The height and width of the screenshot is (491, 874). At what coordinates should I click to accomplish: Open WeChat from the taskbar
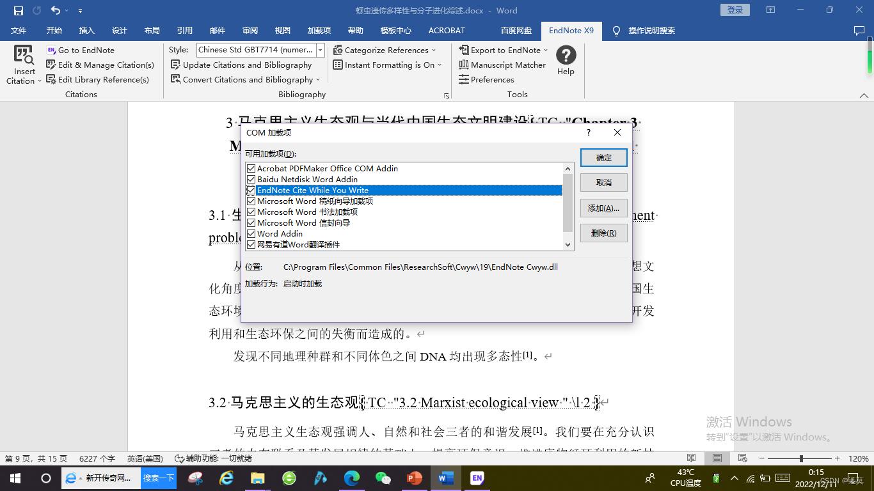[383, 478]
